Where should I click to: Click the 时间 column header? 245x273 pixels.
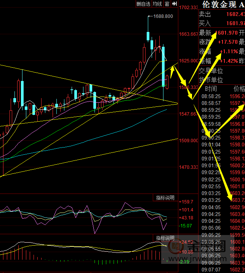coord(211,88)
